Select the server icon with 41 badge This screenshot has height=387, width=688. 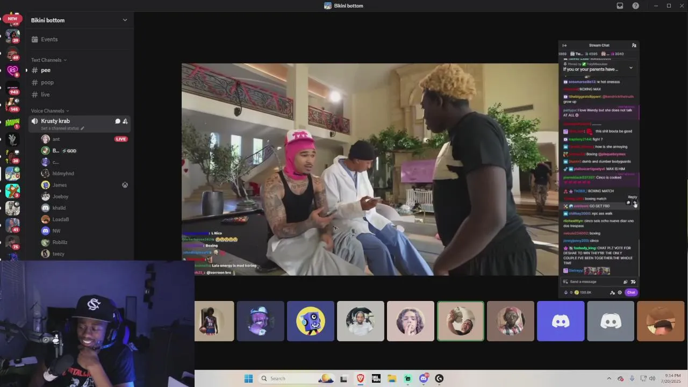tap(12, 225)
